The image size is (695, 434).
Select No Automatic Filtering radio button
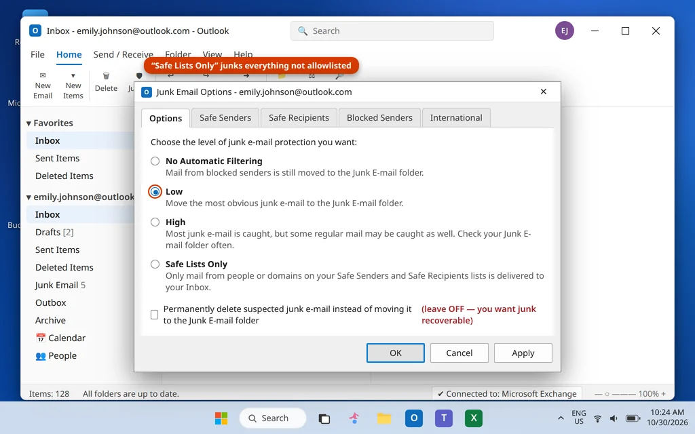pos(155,161)
